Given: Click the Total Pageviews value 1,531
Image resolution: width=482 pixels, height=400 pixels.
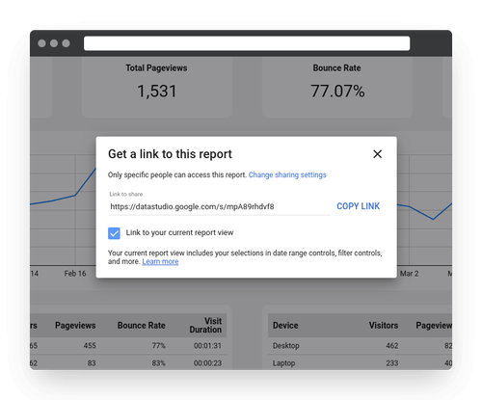Looking at the screenshot, I should point(157,91).
